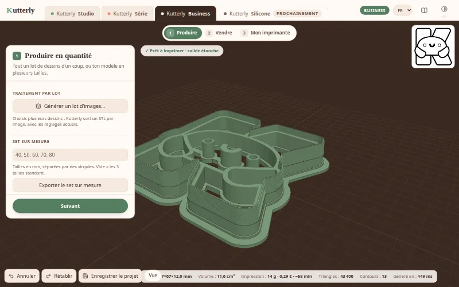Switch to the Kutterly Studio tab
Viewport: 459px width, 287px height.
pos(72,13)
